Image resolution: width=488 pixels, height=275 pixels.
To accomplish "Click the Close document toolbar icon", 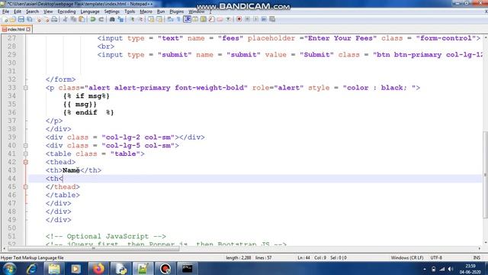I will pos(38,19).
